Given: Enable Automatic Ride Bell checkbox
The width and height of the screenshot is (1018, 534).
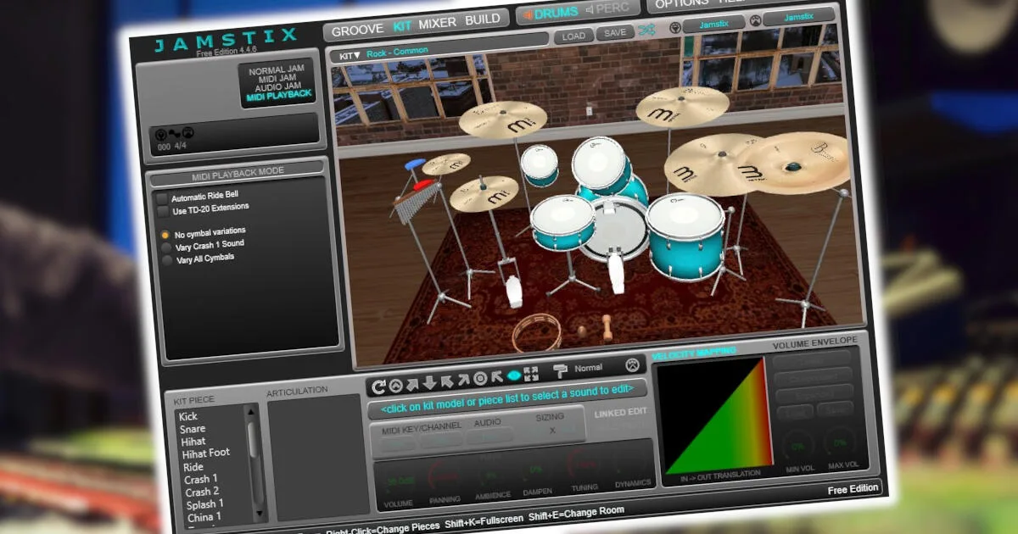Looking at the screenshot, I should (x=161, y=198).
